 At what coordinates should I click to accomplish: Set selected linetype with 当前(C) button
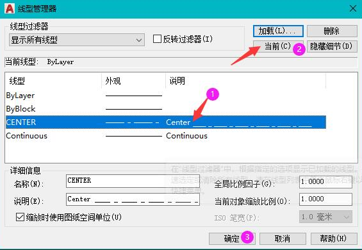278,46
